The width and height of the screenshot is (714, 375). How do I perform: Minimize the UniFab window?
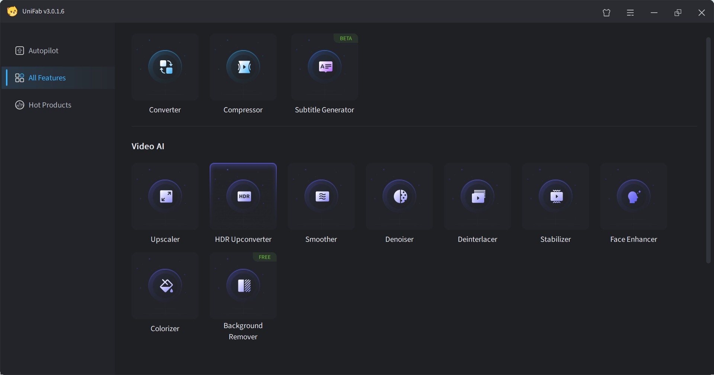(x=654, y=13)
